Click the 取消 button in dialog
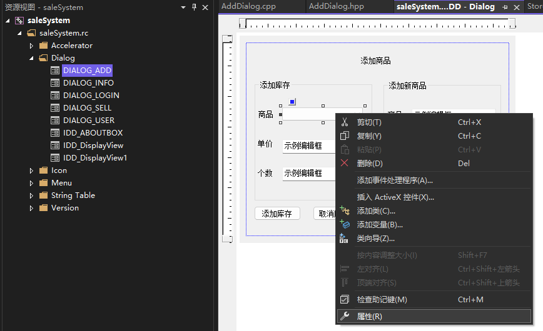 click(x=325, y=214)
